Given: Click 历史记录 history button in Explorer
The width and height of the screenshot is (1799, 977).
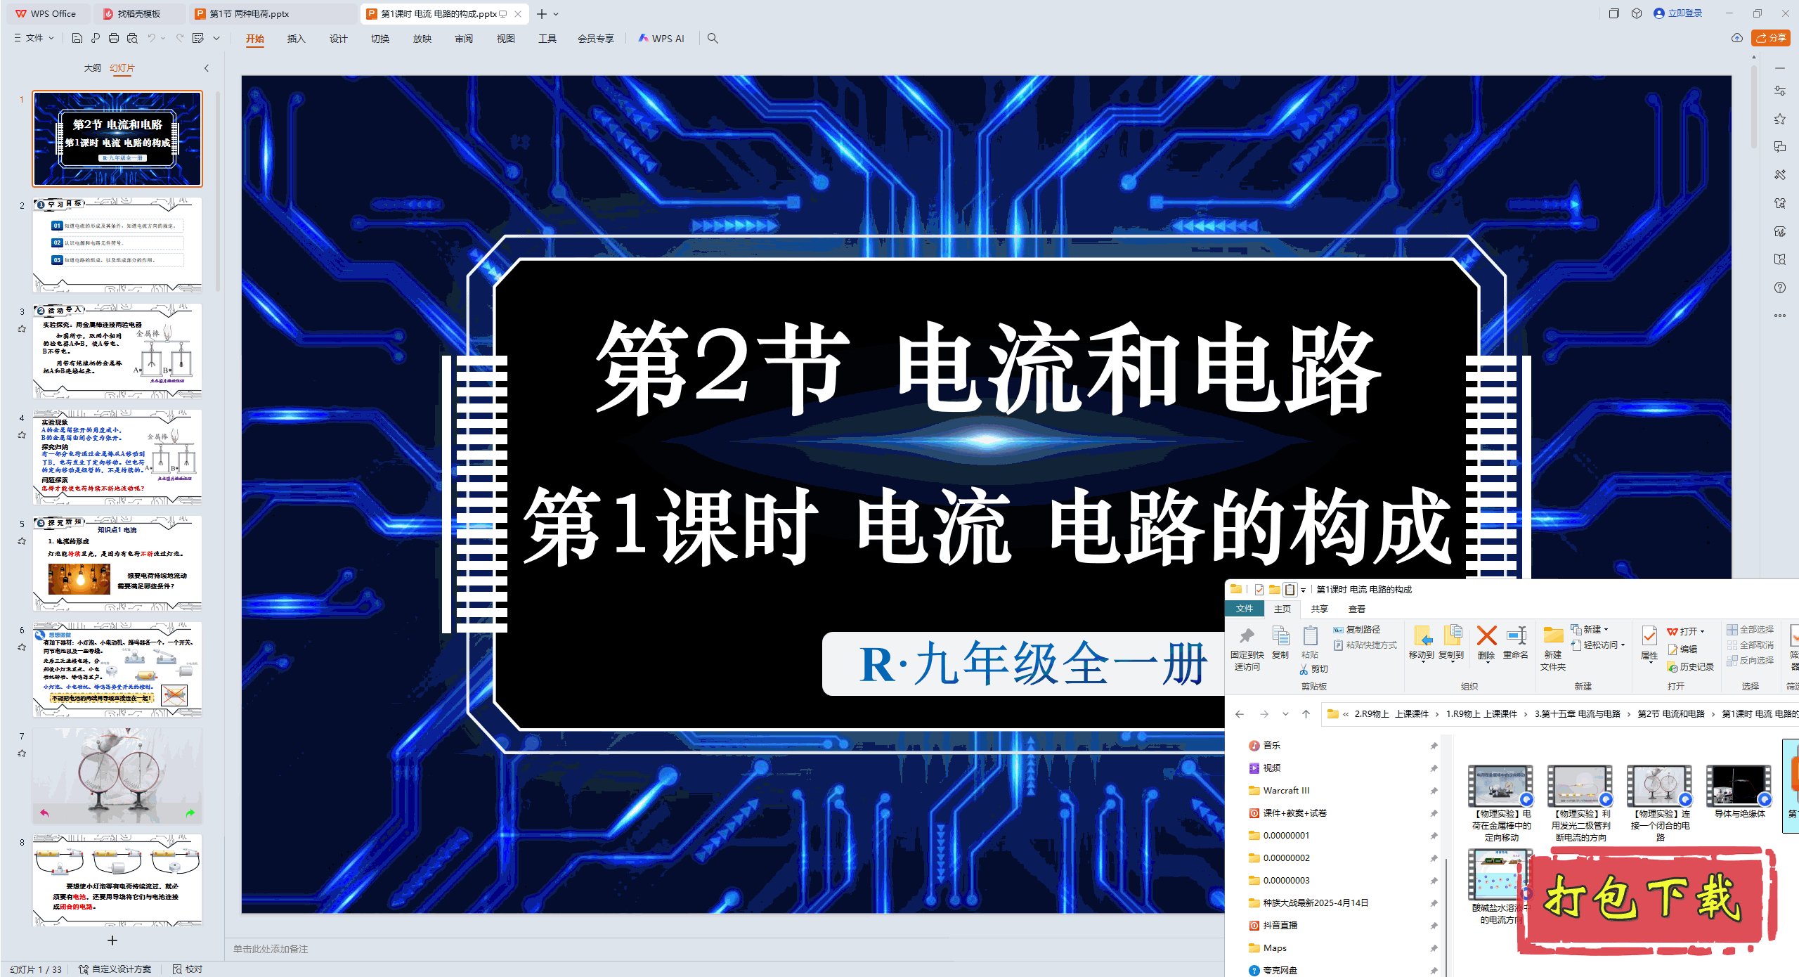Looking at the screenshot, I should 1690,666.
